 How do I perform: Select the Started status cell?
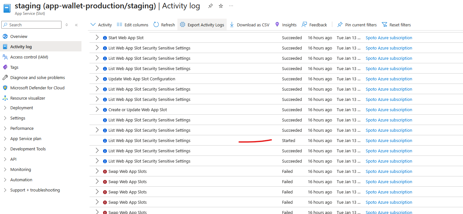(288, 140)
